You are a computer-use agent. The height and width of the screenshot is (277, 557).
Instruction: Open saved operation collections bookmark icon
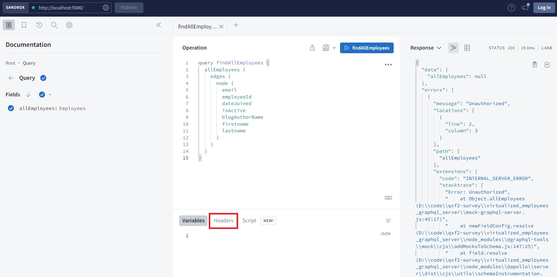point(24,25)
